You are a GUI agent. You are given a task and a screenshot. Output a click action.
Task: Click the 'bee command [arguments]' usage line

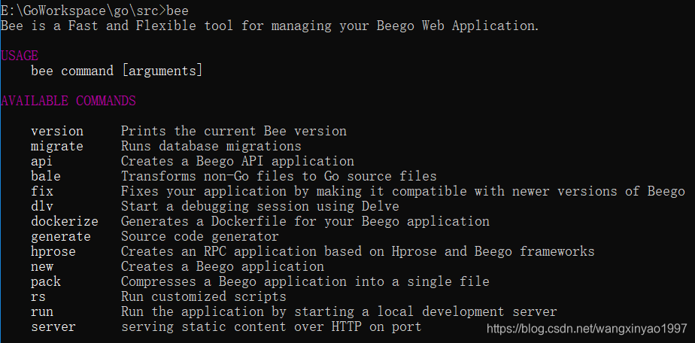click(x=117, y=71)
